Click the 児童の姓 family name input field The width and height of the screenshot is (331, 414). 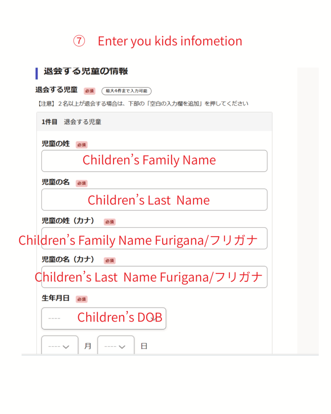click(154, 161)
